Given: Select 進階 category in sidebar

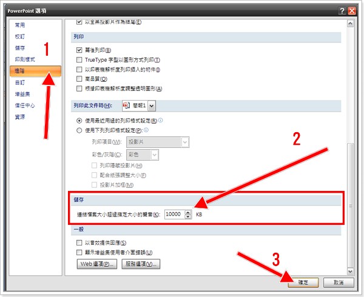Looking at the screenshot, I should (x=35, y=71).
